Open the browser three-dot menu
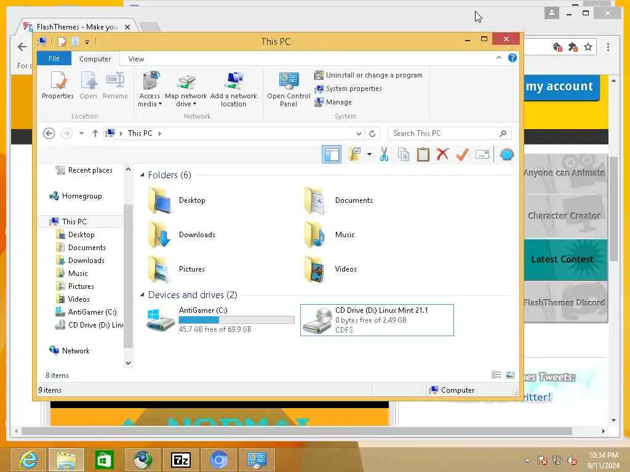The width and height of the screenshot is (630, 472). [x=608, y=47]
